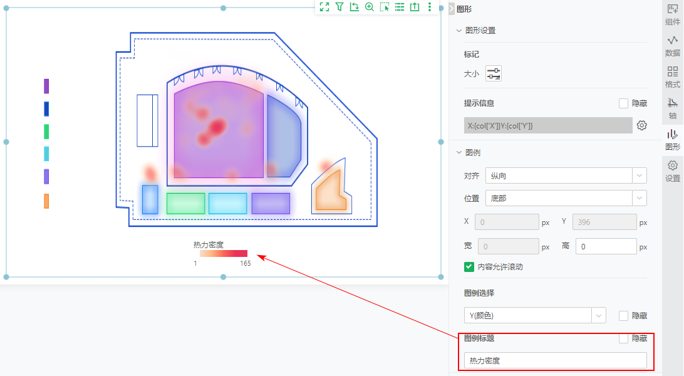Screen dimensions: 684x376
Task: Click the gear icon next to tooltip field
Action: [641, 125]
